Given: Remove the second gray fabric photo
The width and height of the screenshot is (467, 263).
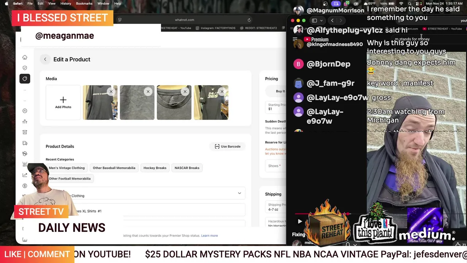Looking at the screenshot, I should [148, 92].
